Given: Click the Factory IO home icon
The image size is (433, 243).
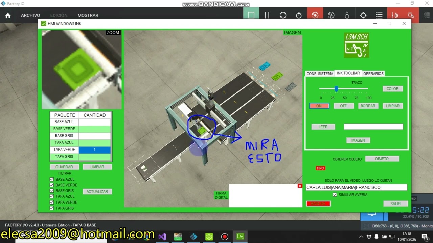Looking at the screenshot, I should tap(8, 15).
